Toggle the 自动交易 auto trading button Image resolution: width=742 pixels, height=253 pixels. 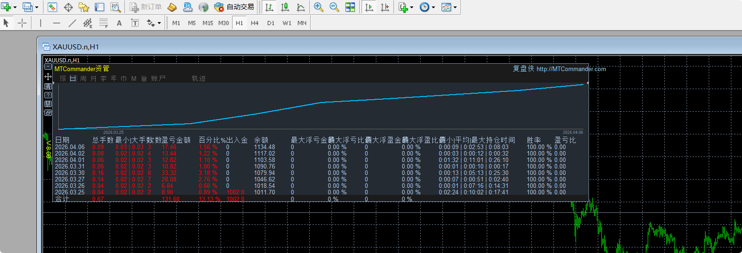point(235,7)
